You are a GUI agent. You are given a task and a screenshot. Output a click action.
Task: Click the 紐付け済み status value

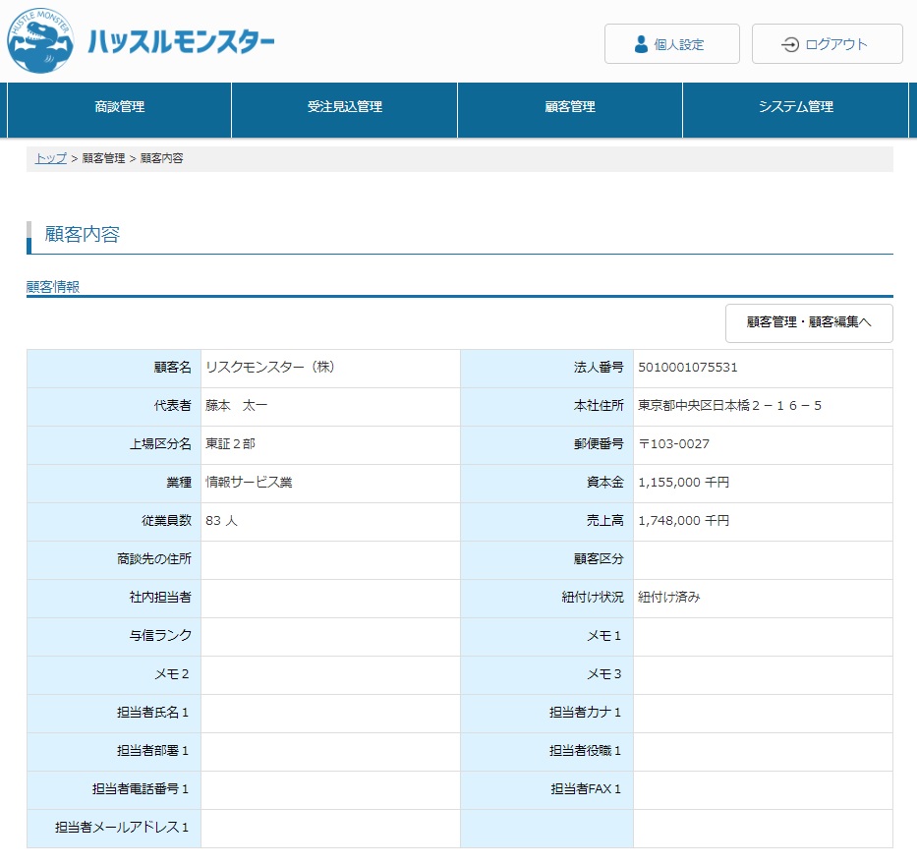click(x=668, y=598)
